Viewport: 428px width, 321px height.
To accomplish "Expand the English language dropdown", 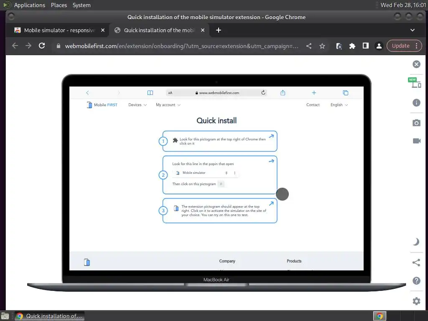I will 339,105.
